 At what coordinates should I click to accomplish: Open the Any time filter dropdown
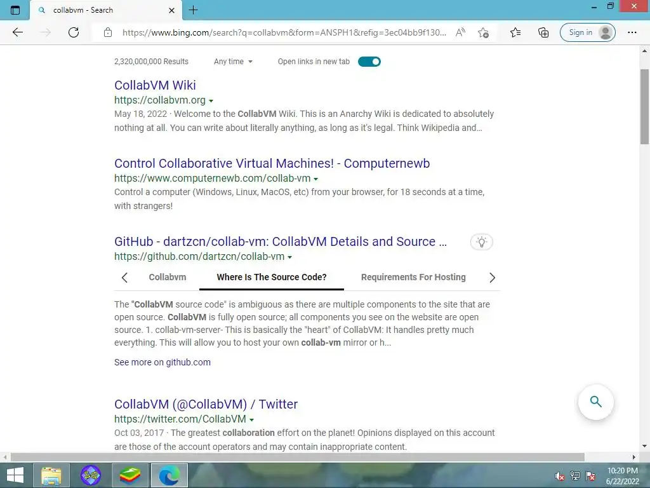pyautogui.click(x=234, y=62)
